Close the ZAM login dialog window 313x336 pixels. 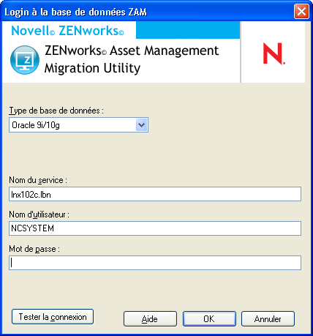[301, 12]
